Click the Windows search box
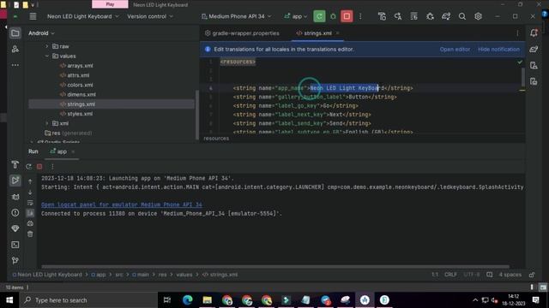Image resolution: width=549 pixels, height=308 pixels. coord(88,300)
